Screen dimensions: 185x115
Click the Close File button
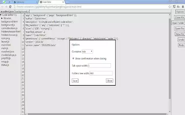click(x=179, y=17)
